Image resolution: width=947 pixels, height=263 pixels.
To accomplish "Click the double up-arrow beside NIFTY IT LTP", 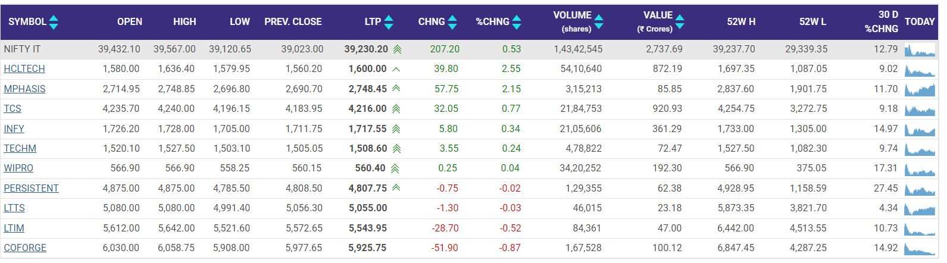I will (397, 49).
